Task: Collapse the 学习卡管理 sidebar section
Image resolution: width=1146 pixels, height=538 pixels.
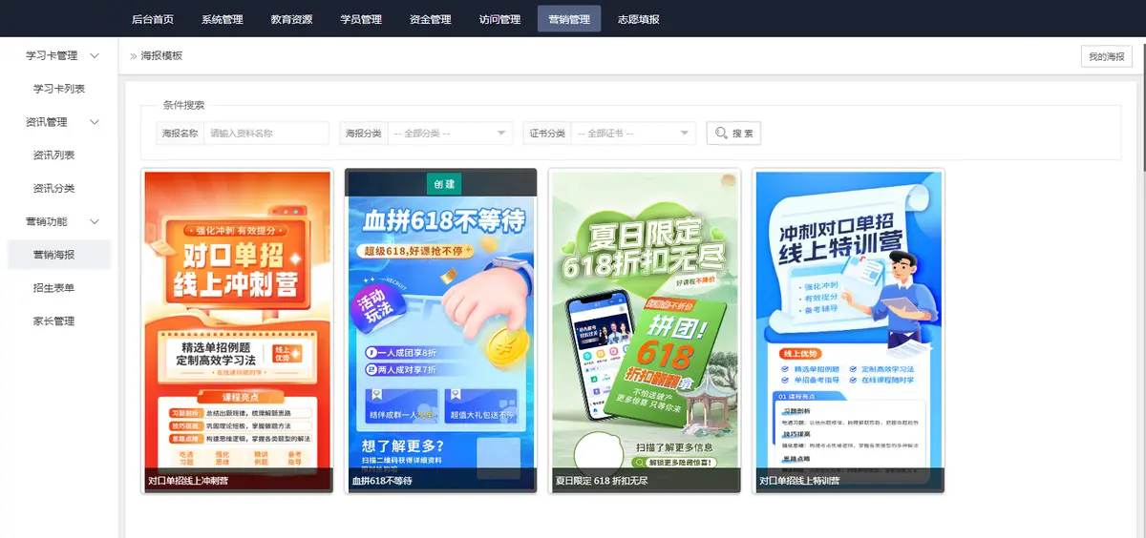Action: point(94,55)
